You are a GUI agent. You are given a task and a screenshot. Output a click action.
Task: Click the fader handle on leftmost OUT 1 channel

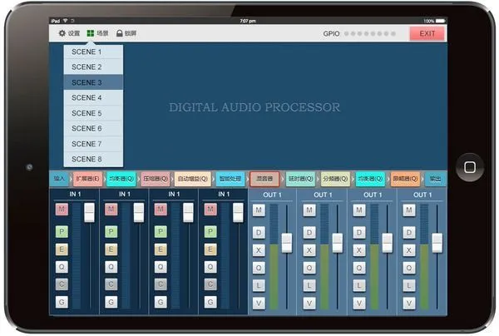pyautogui.click(x=287, y=242)
